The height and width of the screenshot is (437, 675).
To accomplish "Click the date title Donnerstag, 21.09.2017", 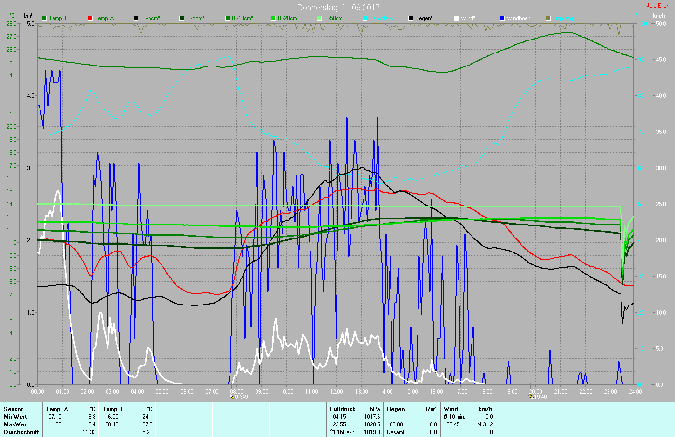I will pos(338,7).
